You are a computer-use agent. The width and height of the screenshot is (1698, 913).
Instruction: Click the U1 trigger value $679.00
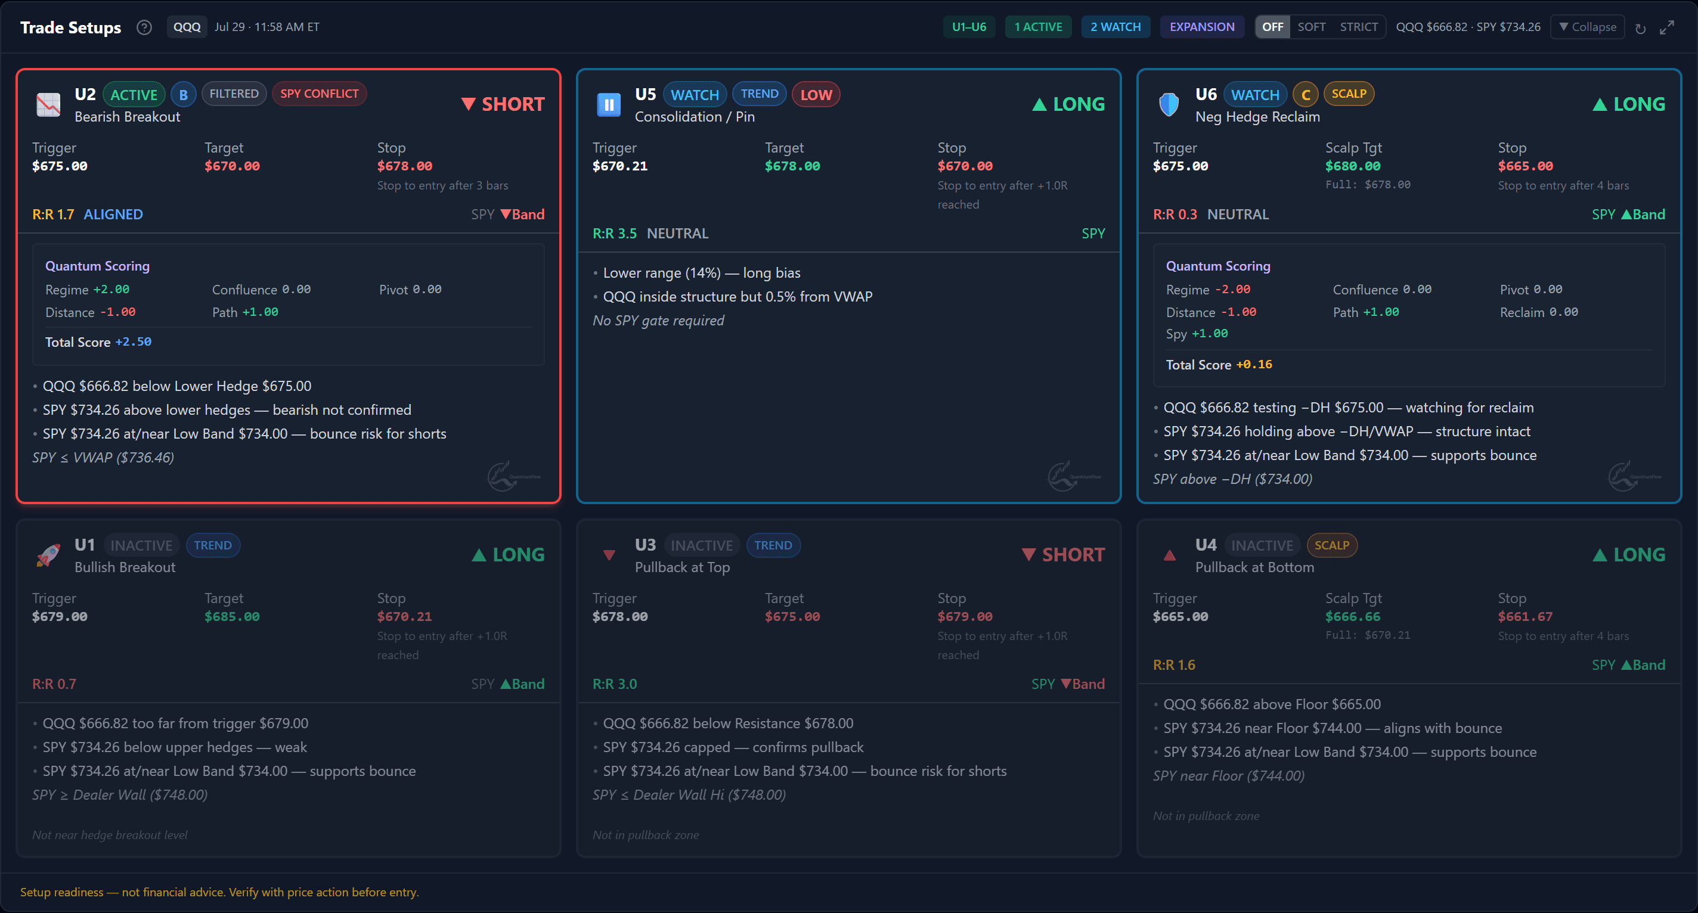(60, 617)
